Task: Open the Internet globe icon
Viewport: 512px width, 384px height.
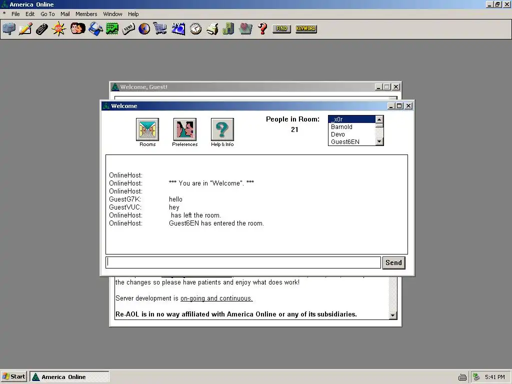Action: (x=144, y=28)
